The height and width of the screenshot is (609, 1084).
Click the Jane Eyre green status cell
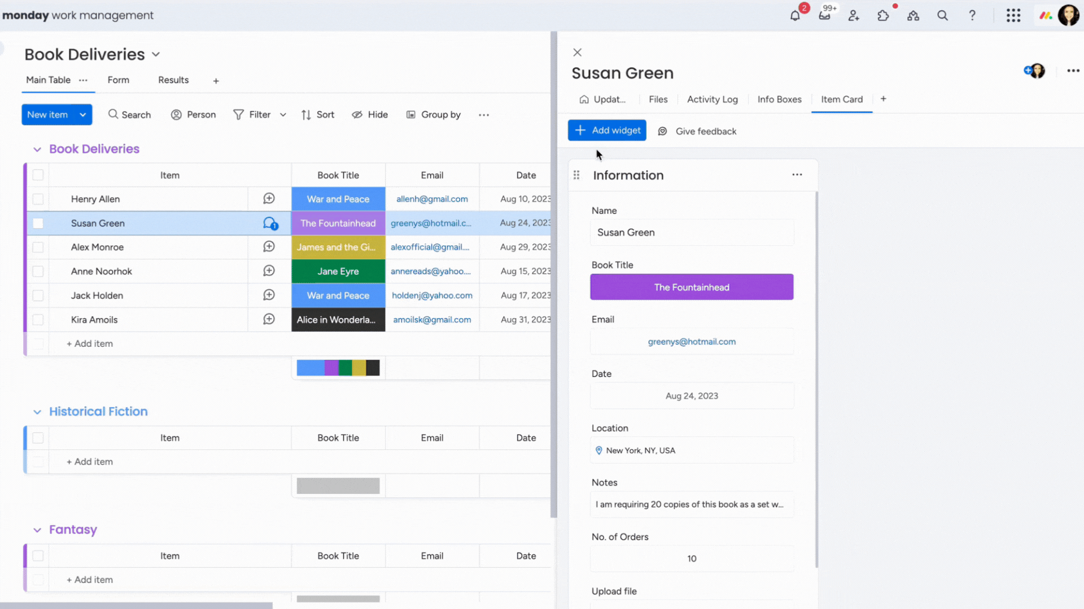coord(338,271)
